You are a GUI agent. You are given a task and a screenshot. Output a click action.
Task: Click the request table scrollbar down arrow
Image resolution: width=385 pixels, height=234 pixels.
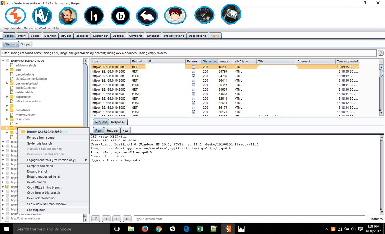tap(381, 113)
